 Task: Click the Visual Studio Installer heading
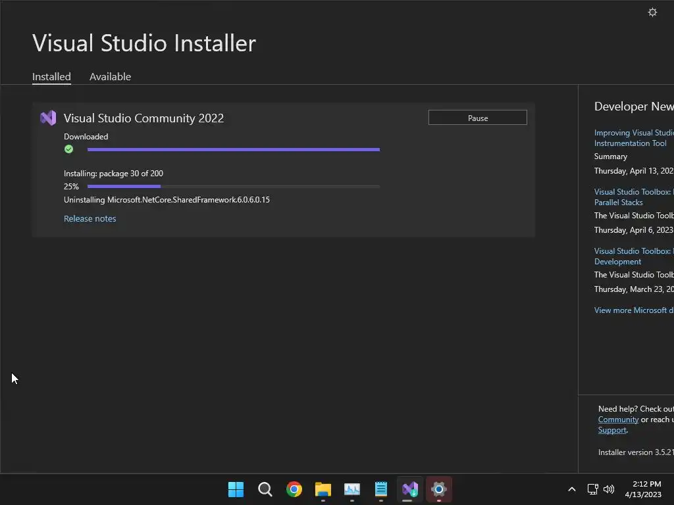point(144,43)
